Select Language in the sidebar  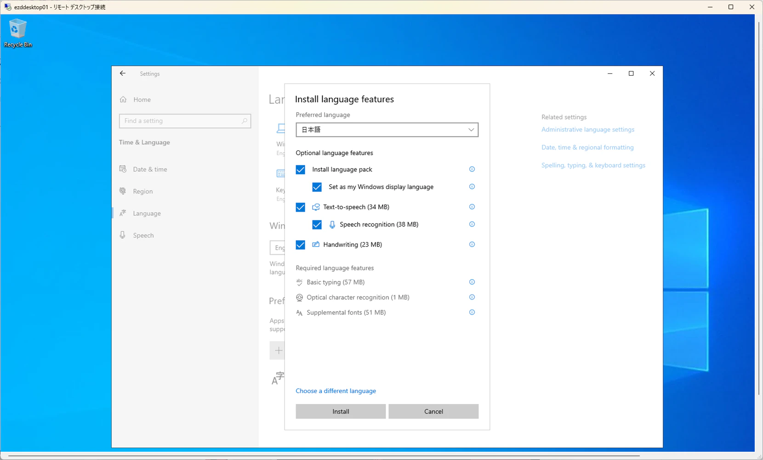(185, 213)
